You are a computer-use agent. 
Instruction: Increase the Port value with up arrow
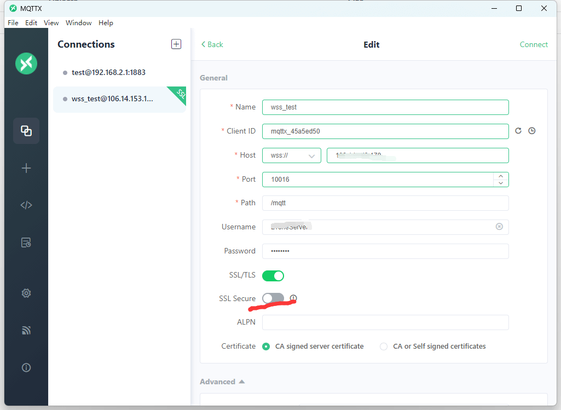coord(501,176)
